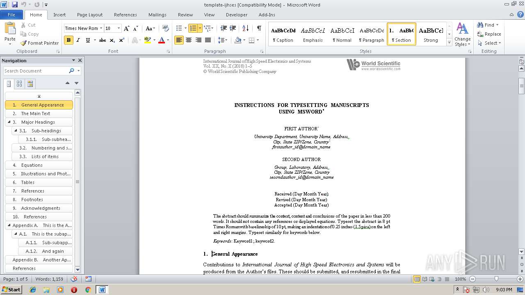The height and width of the screenshot is (295, 525).
Task: Sort the selected text
Action: (246, 28)
